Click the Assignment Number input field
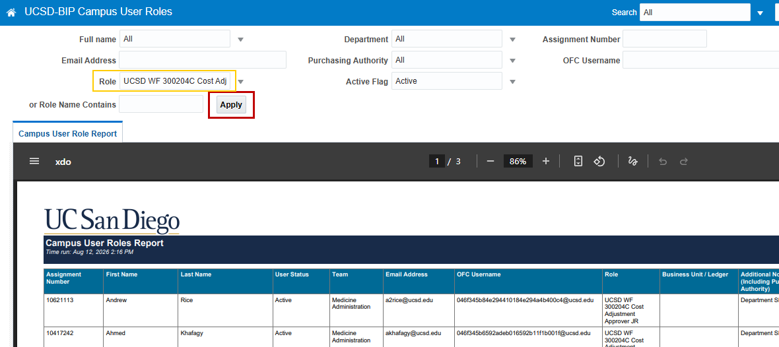This screenshot has width=779, height=347. tap(665, 39)
